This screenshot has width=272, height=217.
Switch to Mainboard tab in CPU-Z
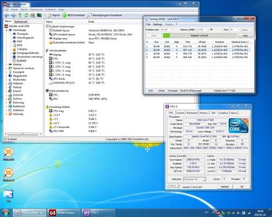(192, 113)
